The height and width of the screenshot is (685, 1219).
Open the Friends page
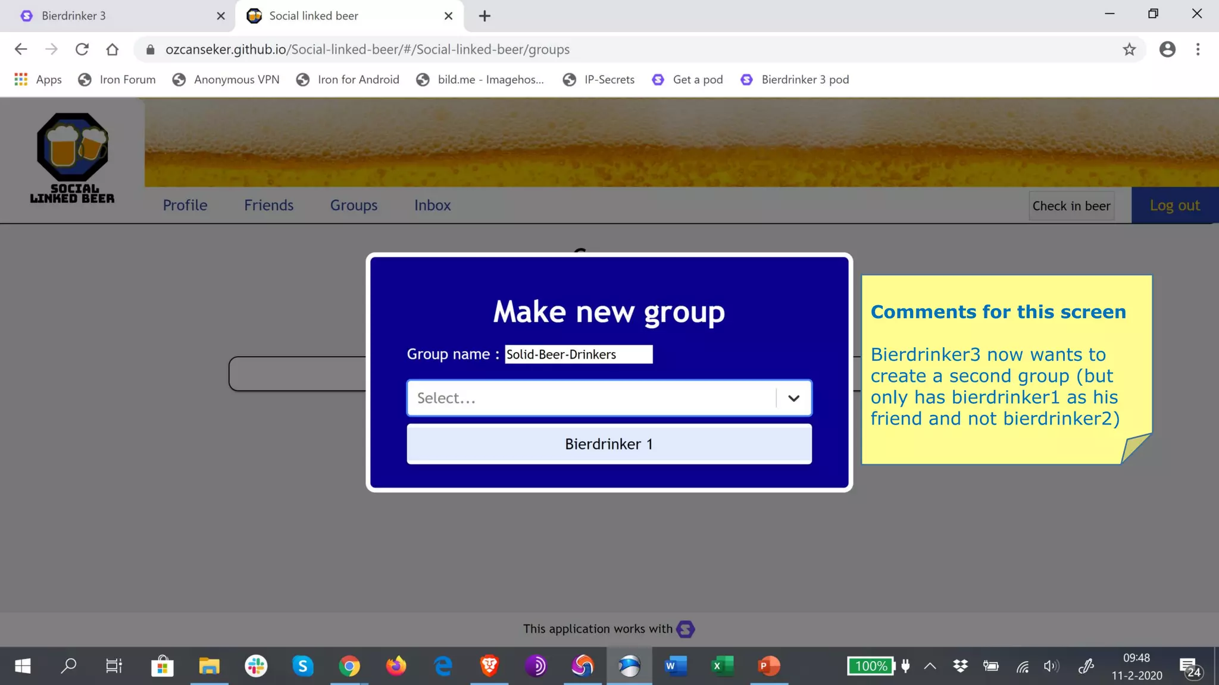269,205
